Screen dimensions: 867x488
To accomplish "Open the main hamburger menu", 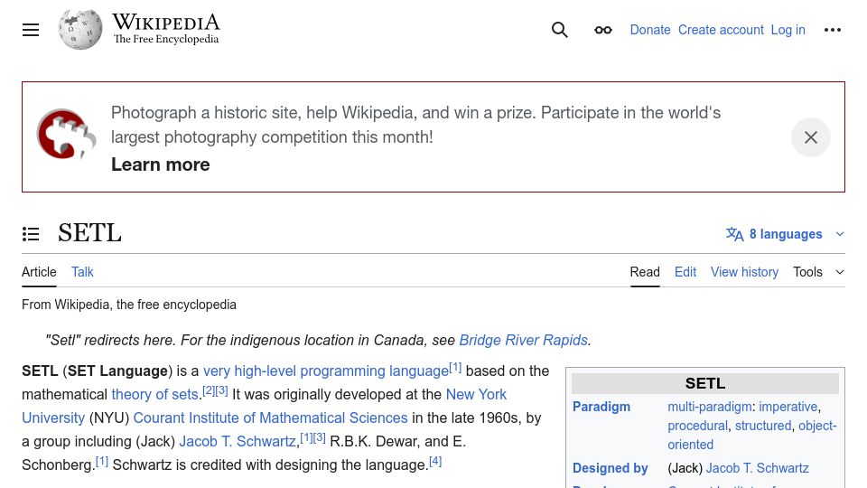I will (x=31, y=30).
